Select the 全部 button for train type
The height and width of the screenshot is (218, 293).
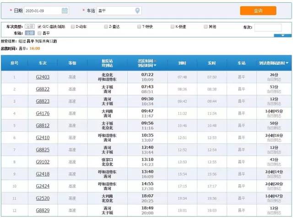30,26
